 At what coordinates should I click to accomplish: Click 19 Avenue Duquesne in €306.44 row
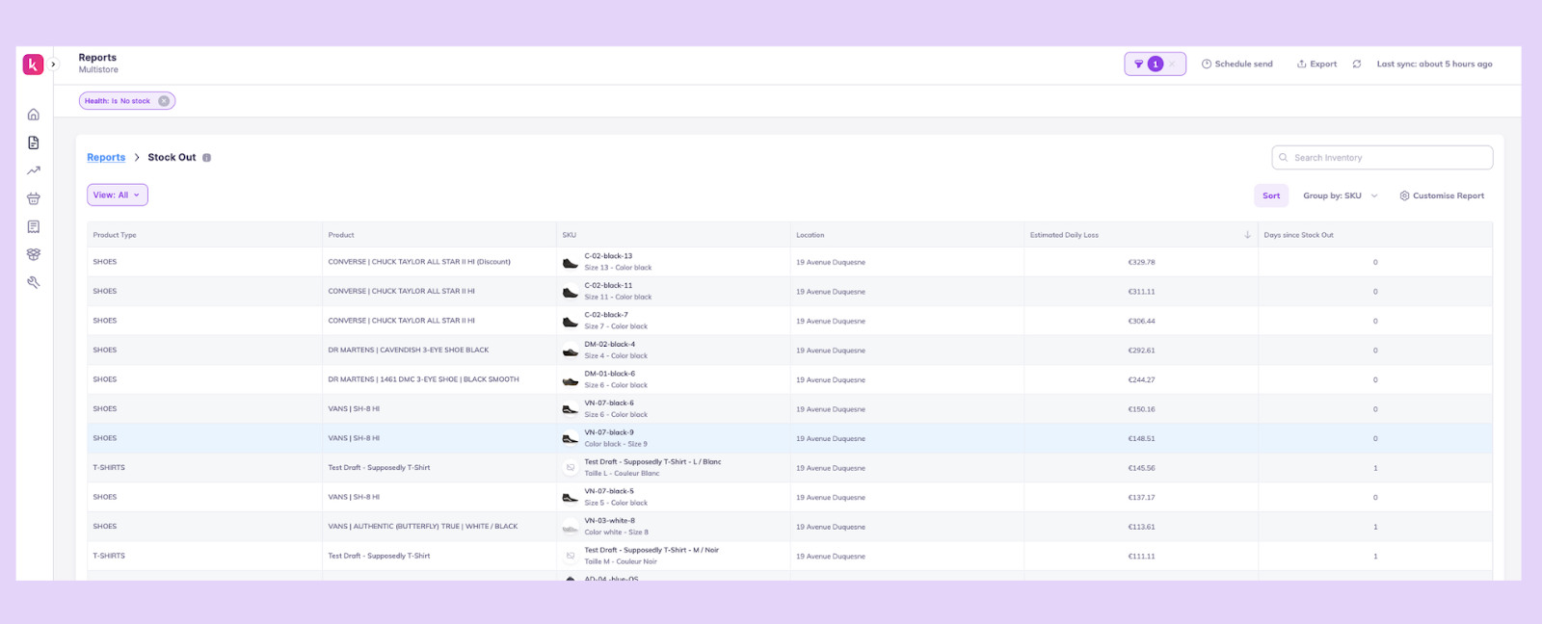click(x=831, y=321)
